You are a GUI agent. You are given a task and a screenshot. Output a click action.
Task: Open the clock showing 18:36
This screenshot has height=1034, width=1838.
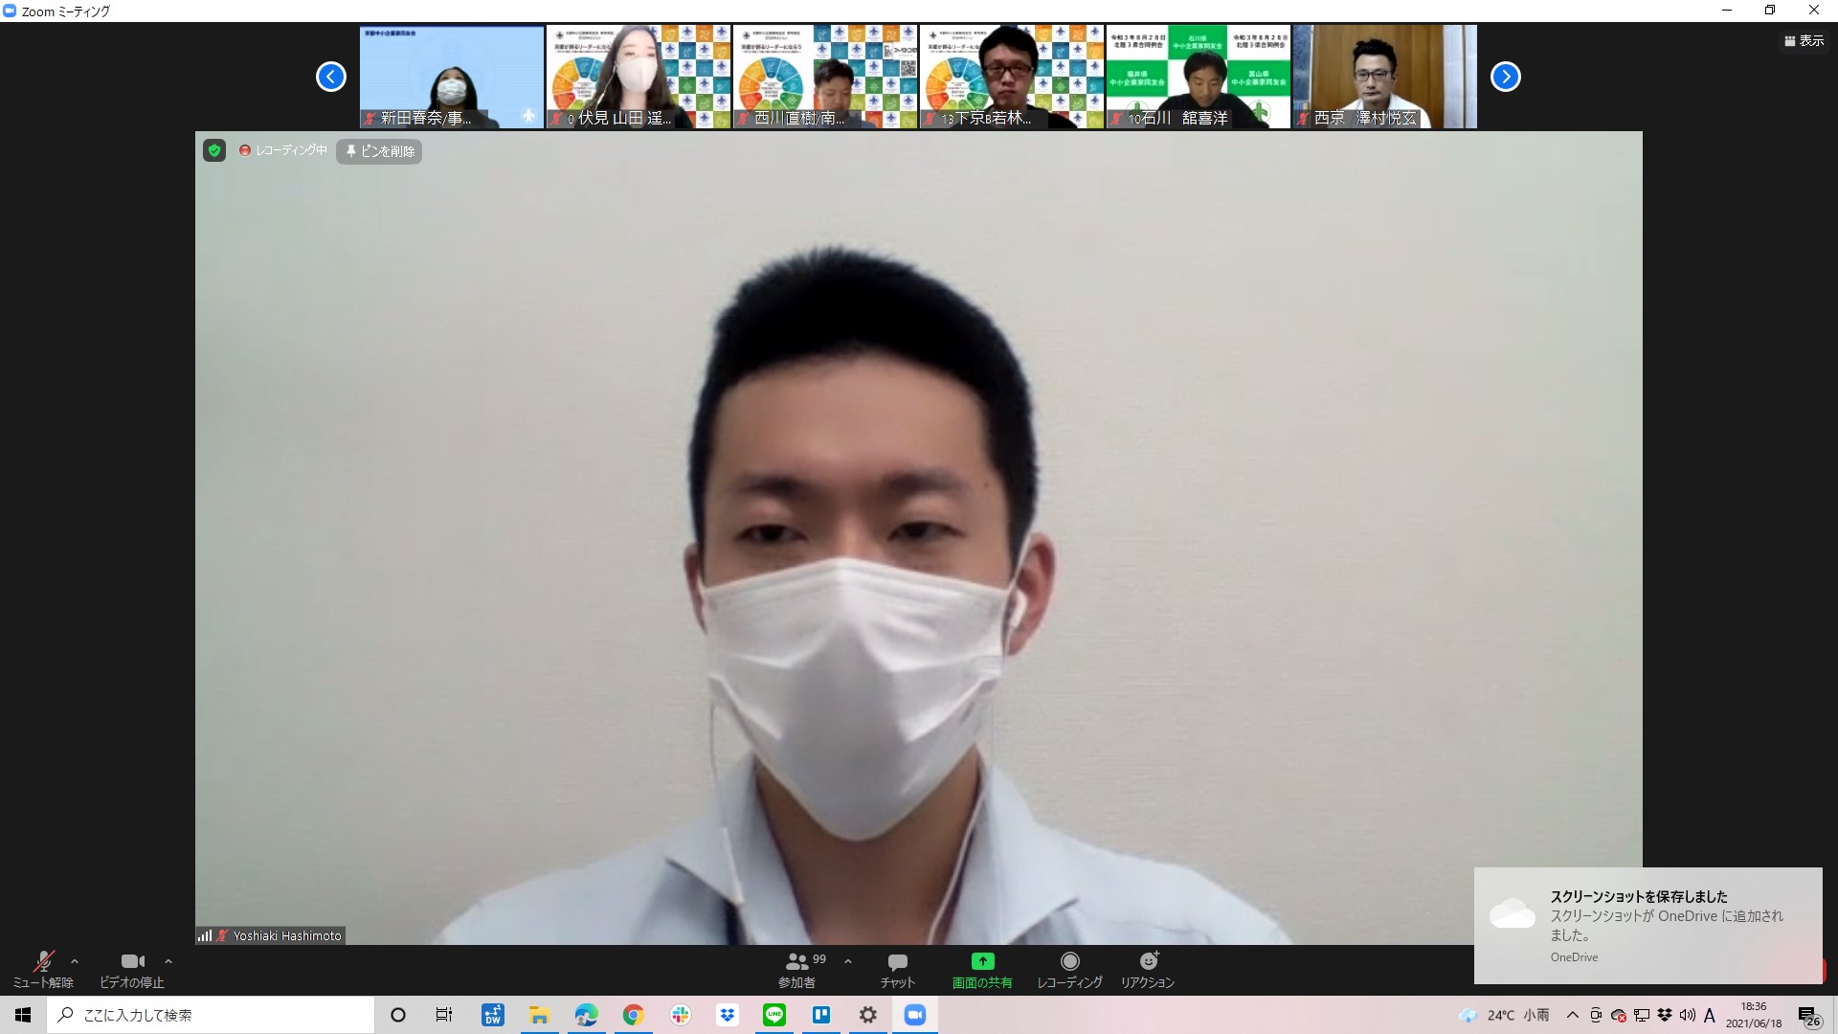pyautogui.click(x=1754, y=1015)
